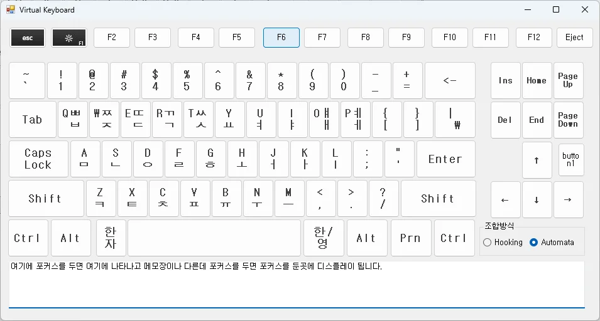Image resolution: width=600 pixels, height=321 pixels.
Task: Click the End key
Action: tap(537, 120)
